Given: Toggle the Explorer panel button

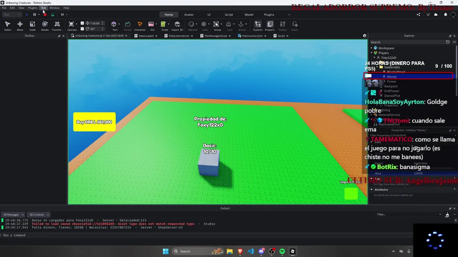Looking at the screenshot, I should 258,26.
